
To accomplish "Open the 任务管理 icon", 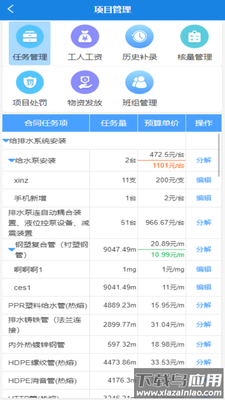I will 30,36.
